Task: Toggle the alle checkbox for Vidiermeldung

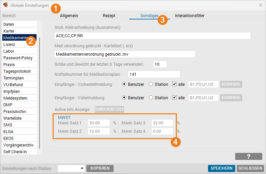Action: tap(174, 98)
